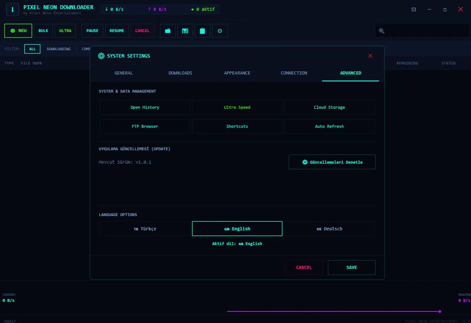Viewport: 471px width, 323px height.
Task: Click Open History button
Action: [x=145, y=107]
